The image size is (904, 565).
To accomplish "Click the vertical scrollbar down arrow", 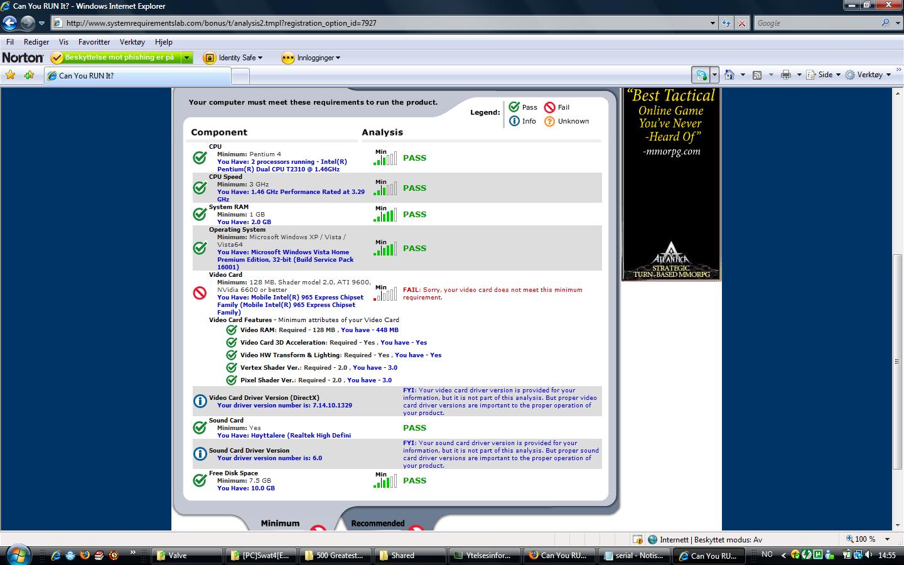I will click(x=898, y=525).
